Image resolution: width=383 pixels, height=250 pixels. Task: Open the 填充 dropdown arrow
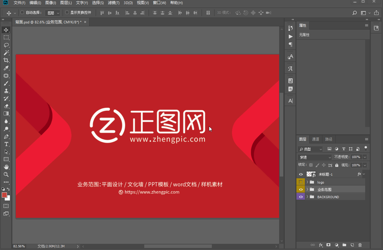tap(365, 165)
